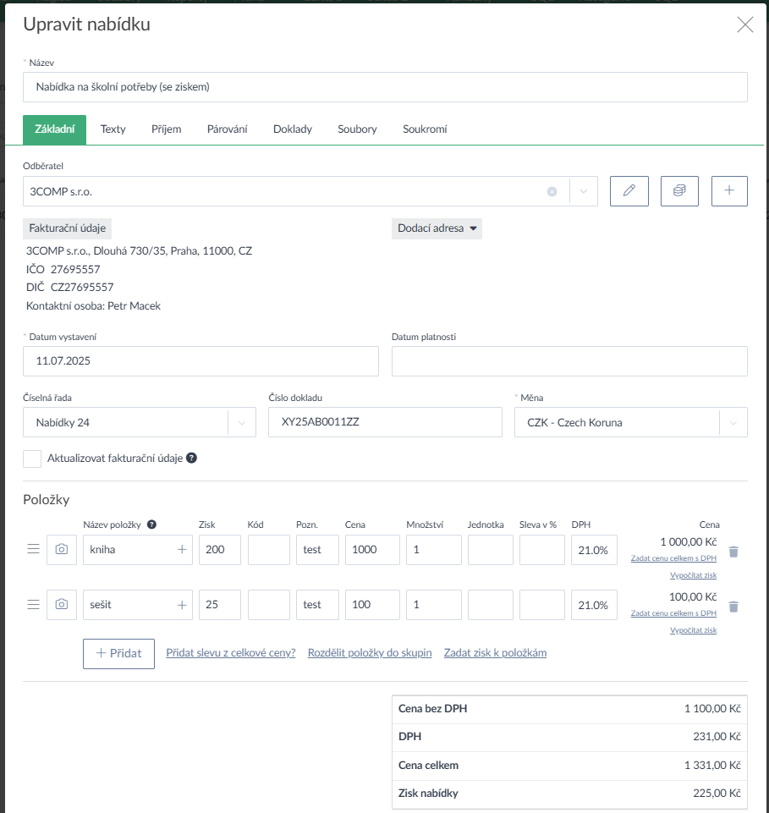Click the pencil edit customer icon
Screen dimensions: 769x813
point(629,191)
